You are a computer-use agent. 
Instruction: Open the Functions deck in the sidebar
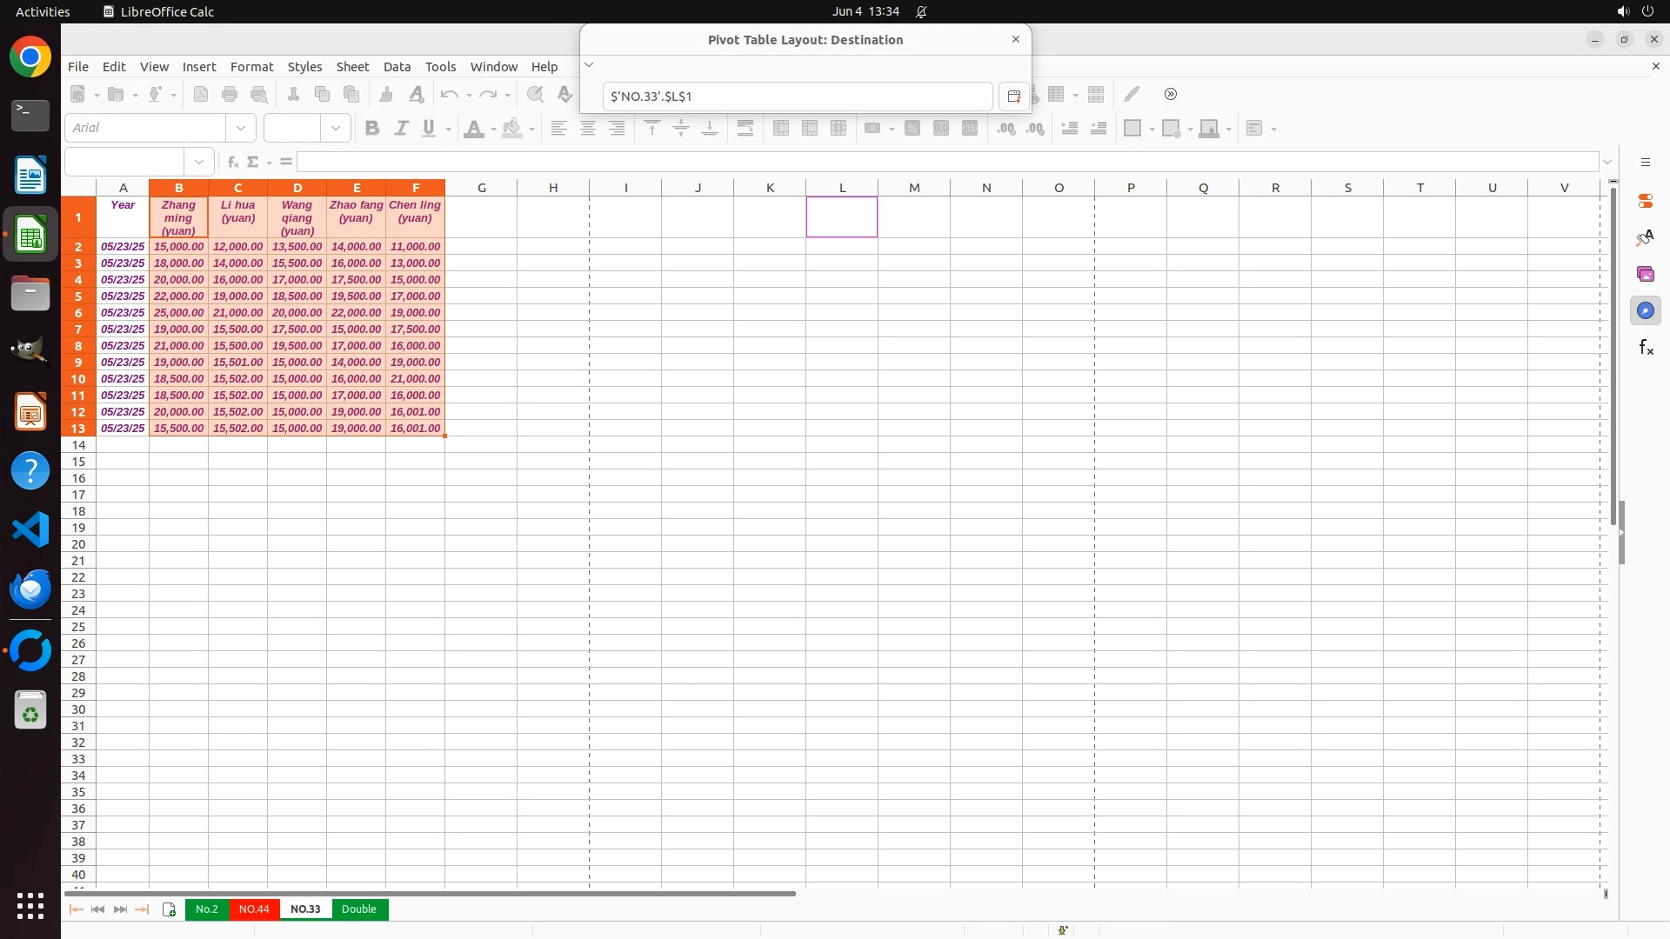point(1645,348)
